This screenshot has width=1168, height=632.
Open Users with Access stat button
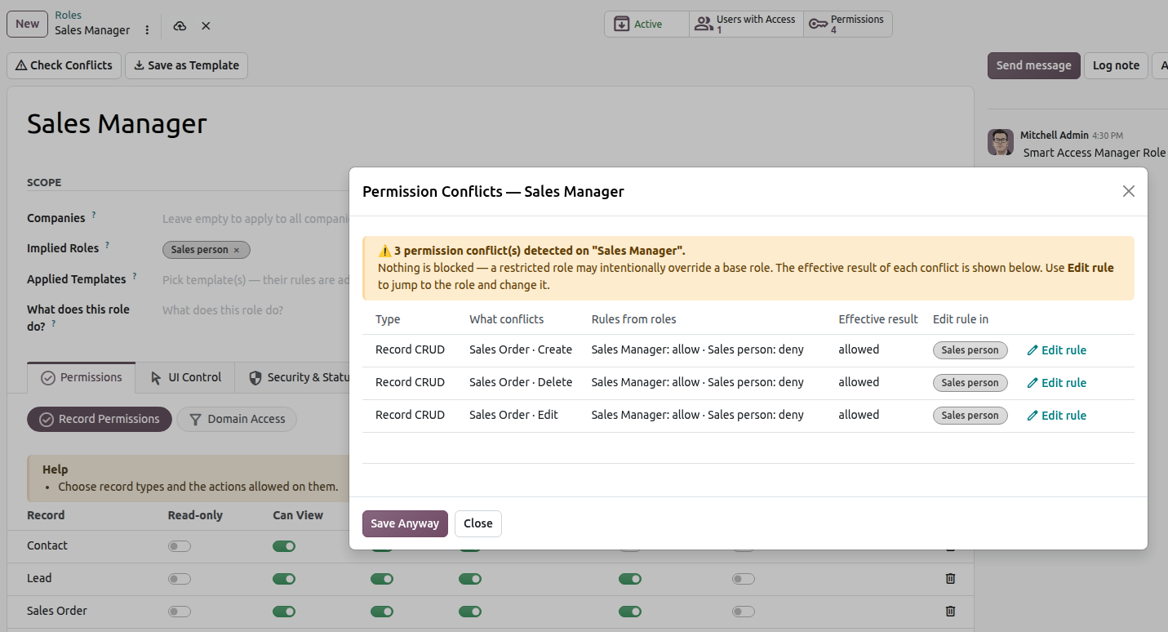pos(746,24)
